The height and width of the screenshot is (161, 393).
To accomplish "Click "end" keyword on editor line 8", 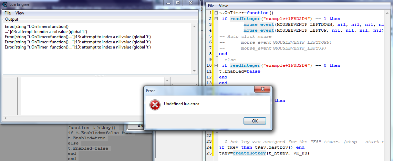I will (x=223, y=54).
